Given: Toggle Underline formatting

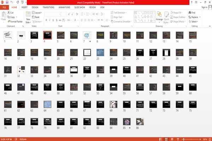Looking at the screenshot, I should pos(53,20).
